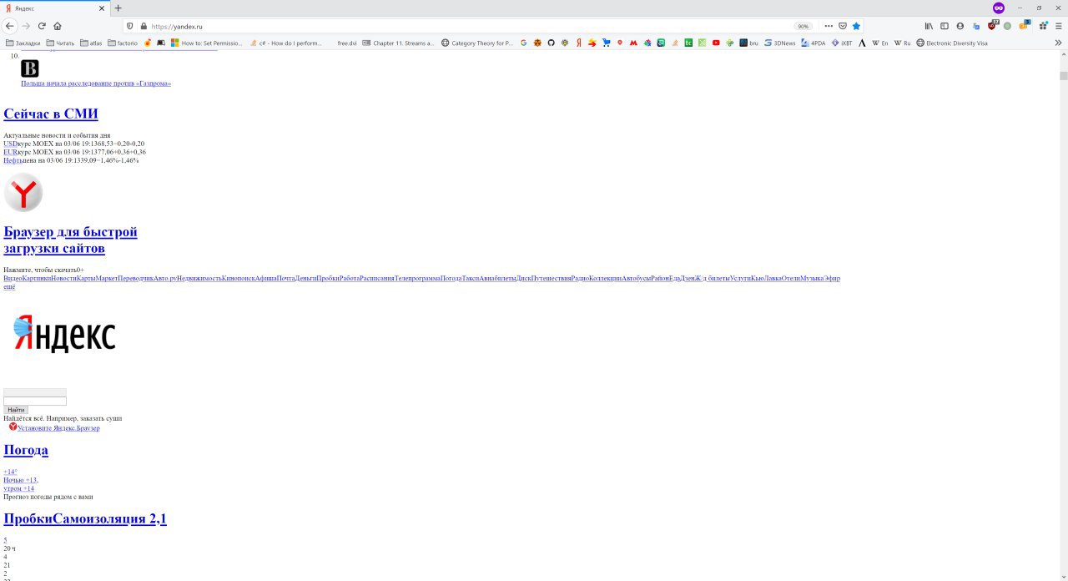Click the USD exchange rate link

[x=10, y=144]
